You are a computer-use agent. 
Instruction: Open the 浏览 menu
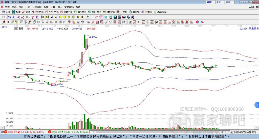point(14,7)
